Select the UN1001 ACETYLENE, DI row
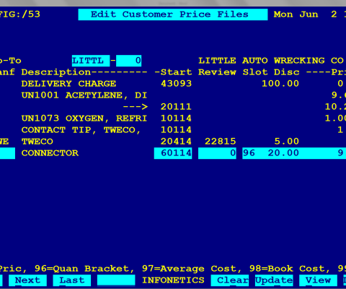346x289 pixels. [x=84, y=95]
